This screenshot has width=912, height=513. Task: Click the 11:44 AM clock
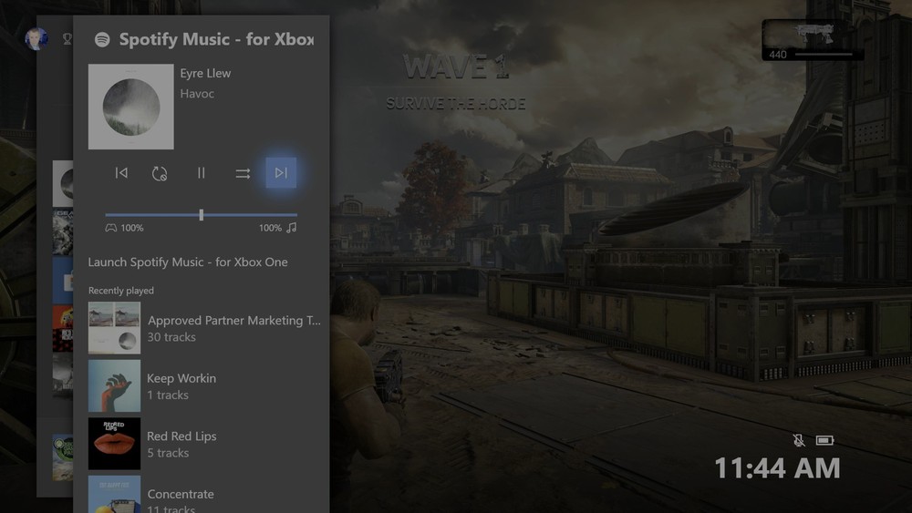[x=776, y=468]
